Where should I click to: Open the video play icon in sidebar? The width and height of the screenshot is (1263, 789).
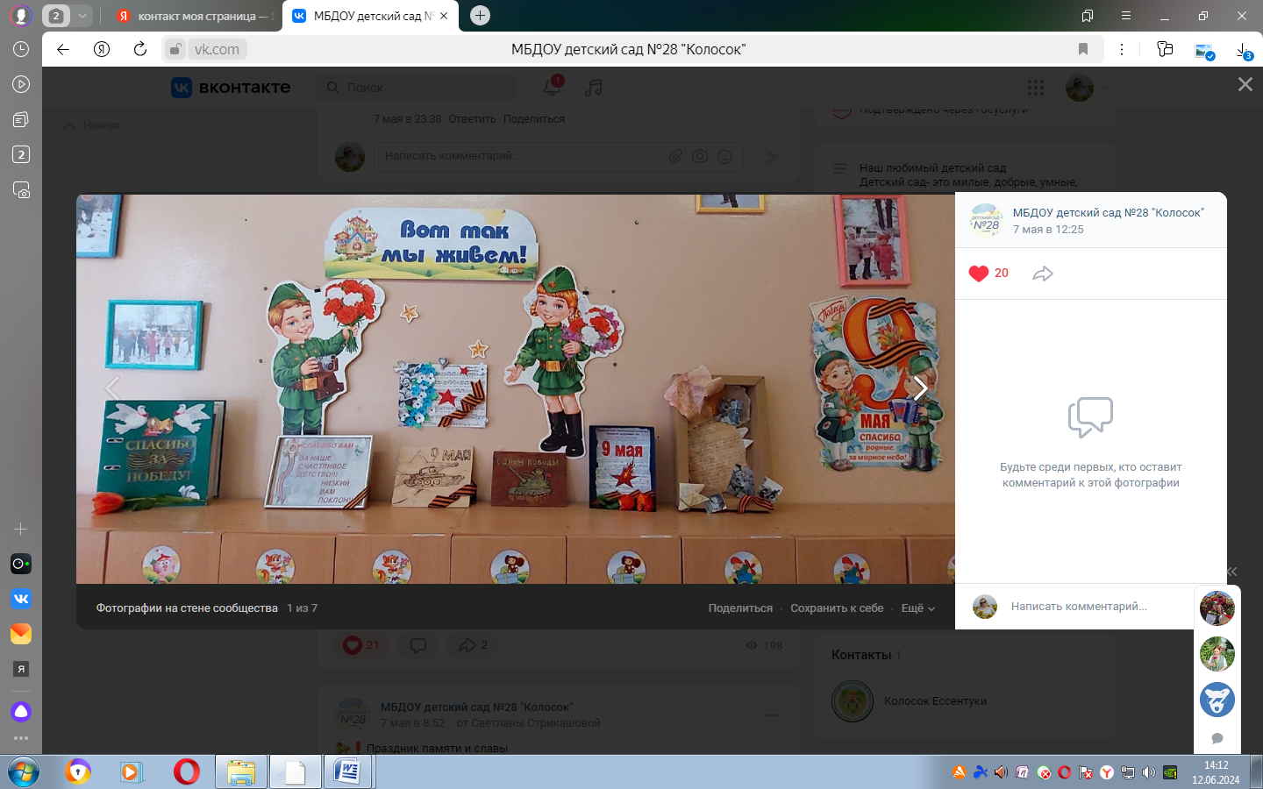(21, 84)
